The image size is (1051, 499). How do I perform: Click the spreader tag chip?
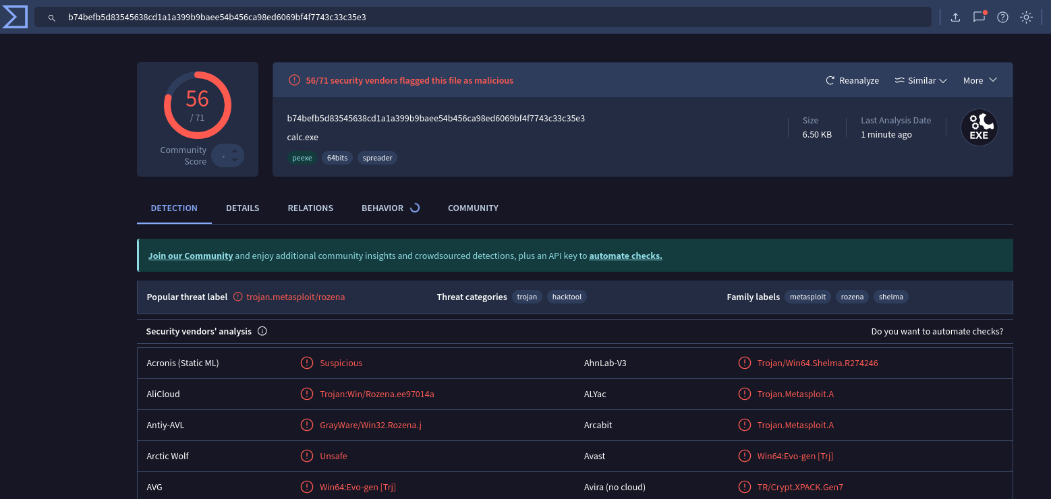coord(377,158)
